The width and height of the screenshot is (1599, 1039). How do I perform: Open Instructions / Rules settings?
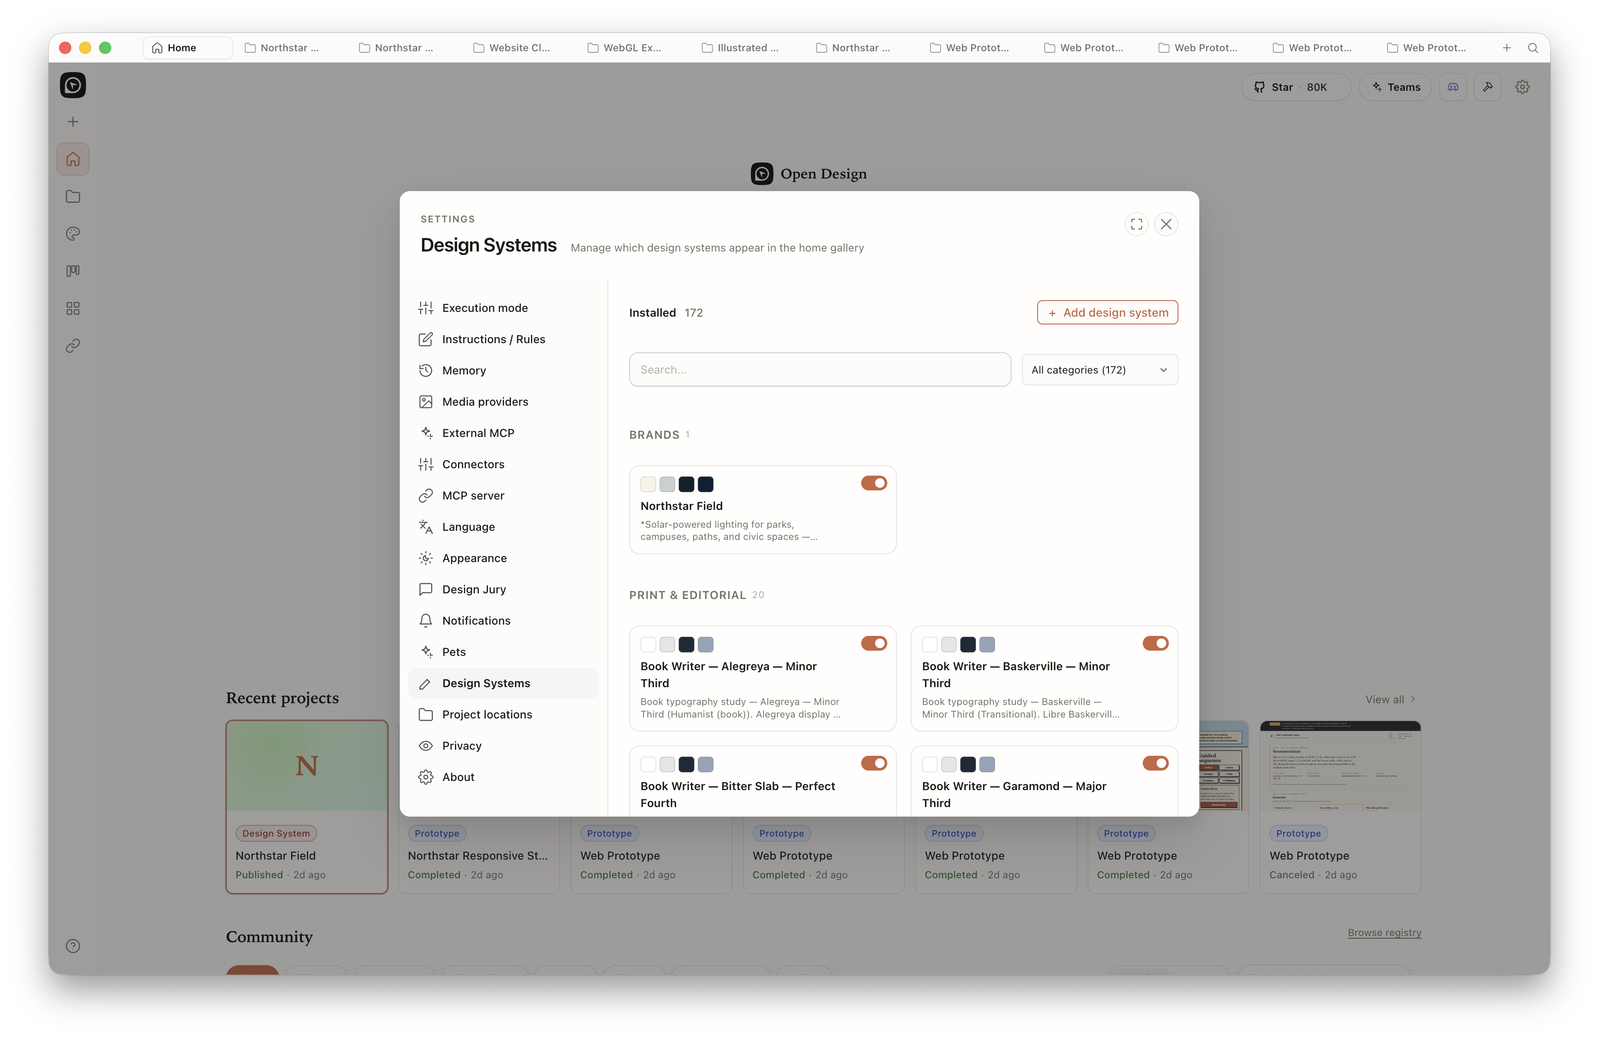pyautogui.click(x=503, y=339)
